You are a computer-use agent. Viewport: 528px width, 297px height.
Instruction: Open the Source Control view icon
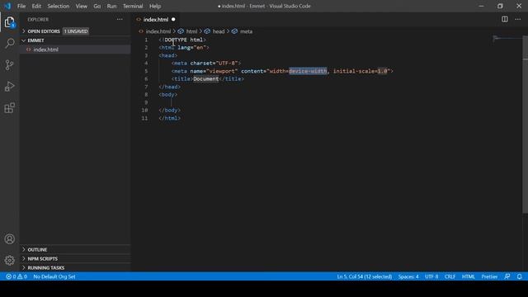[x=9, y=64]
